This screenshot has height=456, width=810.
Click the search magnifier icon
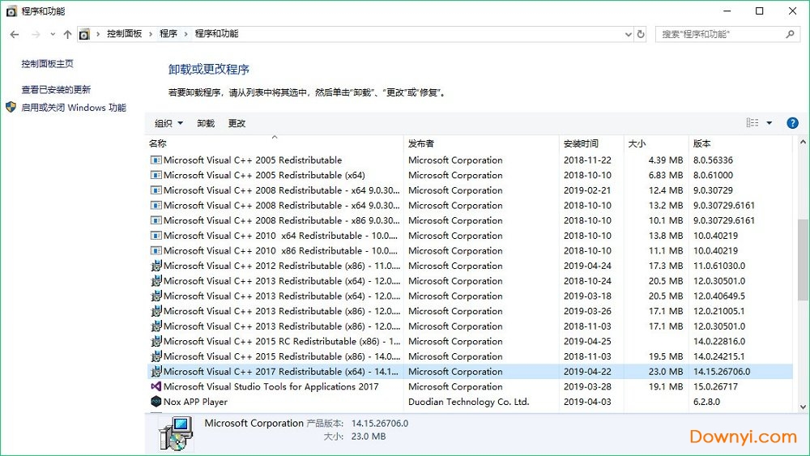tap(791, 34)
